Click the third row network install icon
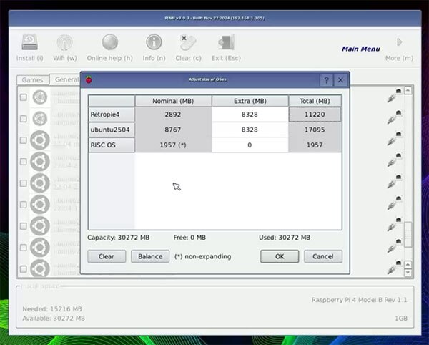The height and width of the screenshot is (345, 429). [394, 138]
